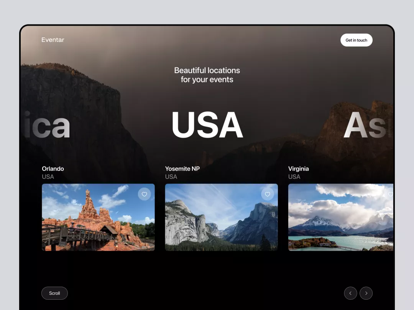
Task: Click the Virginia location title
Action: click(x=299, y=169)
